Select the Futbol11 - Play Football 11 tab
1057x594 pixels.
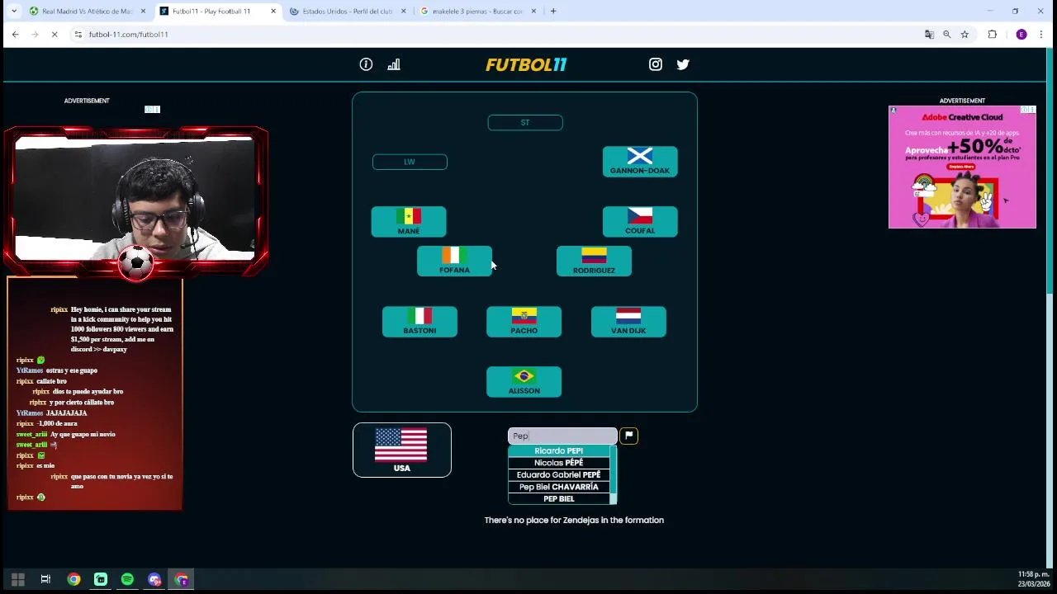(x=217, y=12)
